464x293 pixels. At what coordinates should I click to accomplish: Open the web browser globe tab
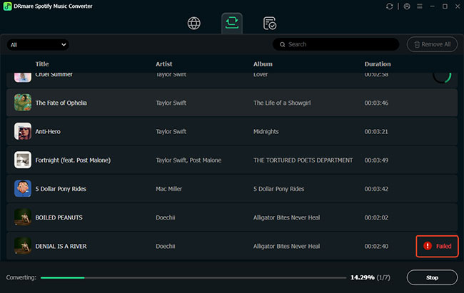[x=194, y=23]
